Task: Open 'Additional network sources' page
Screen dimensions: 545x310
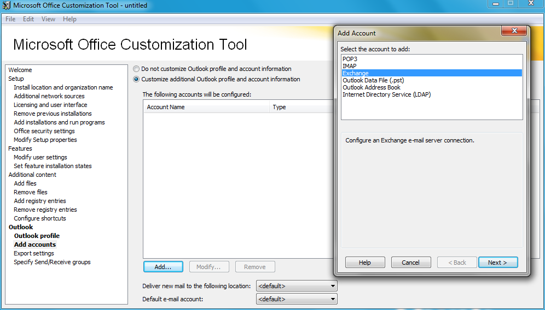Action: (49, 96)
